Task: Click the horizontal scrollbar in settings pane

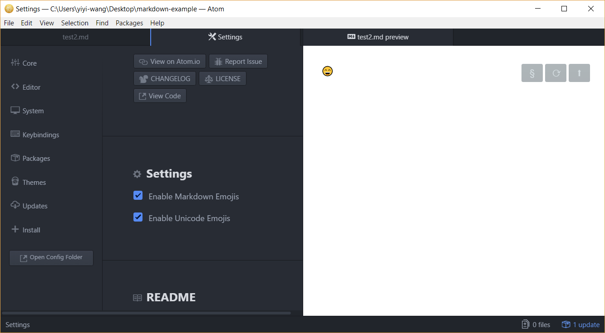Action: pyautogui.click(x=147, y=313)
